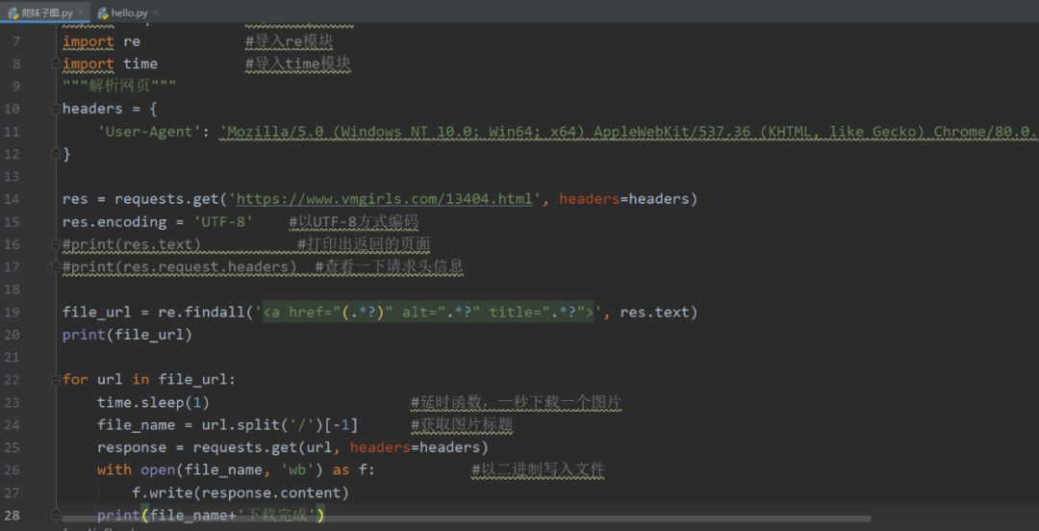Click fold marker beside line 17 comment

tap(56, 267)
